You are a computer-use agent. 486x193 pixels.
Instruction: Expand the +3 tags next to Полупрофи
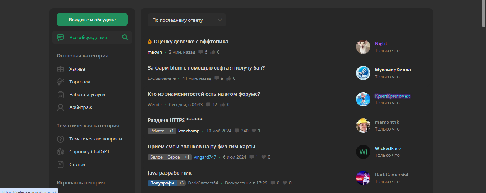181,183
